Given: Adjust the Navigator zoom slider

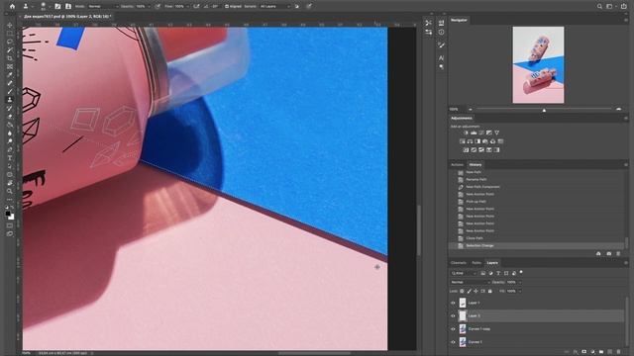Looking at the screenshot, I should click(x=544, y=110).
